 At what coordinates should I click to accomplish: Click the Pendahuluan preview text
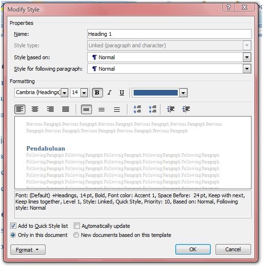(46, 149)
